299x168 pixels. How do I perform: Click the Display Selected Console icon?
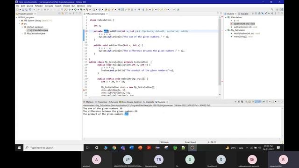coord(267,102)
